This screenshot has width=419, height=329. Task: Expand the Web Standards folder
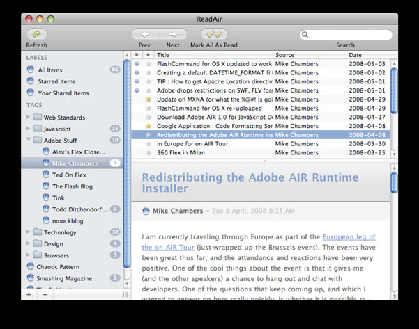29,118
